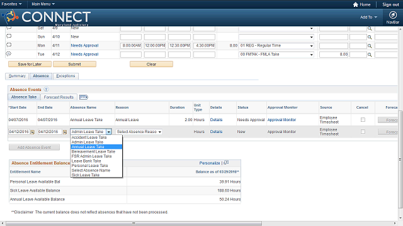Click the 8:00:00AM time field

pyautogui.click(x=131, y=46)
